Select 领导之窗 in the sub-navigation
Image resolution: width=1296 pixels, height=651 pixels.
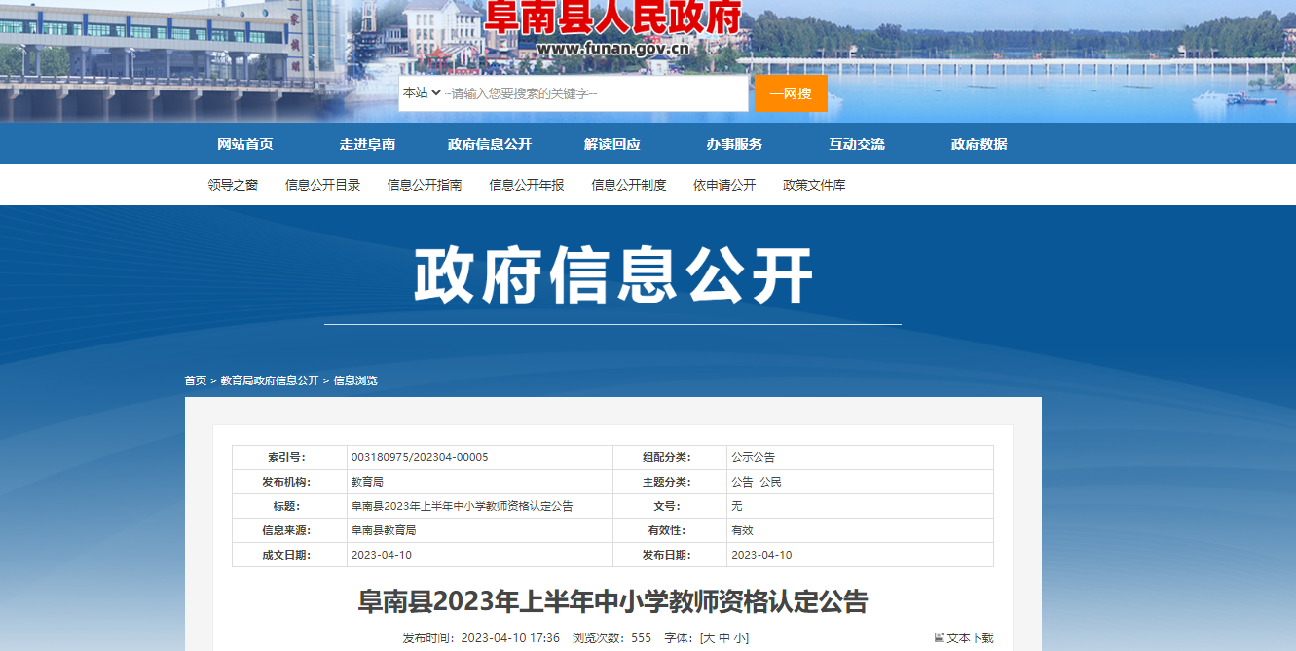(x=233, y=185)
